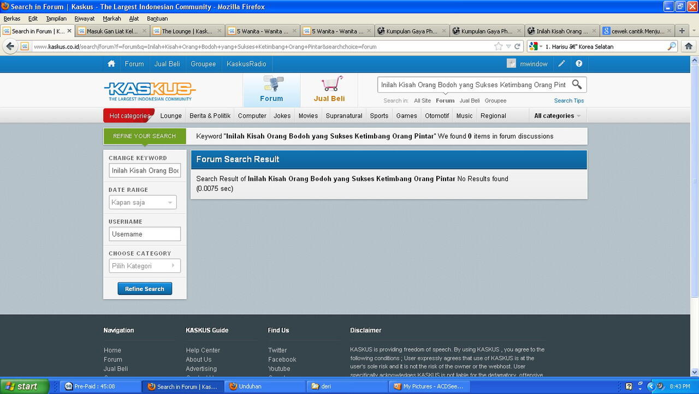Image resolution: width=699 pixels, height=394 pixels.
Task: Open the Tampilan menu
Action: tap(56, 19)
